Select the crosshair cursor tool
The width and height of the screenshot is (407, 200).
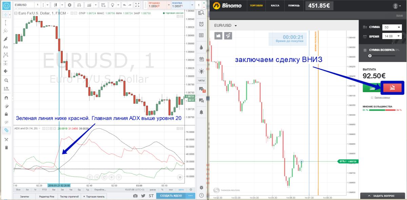6,15
